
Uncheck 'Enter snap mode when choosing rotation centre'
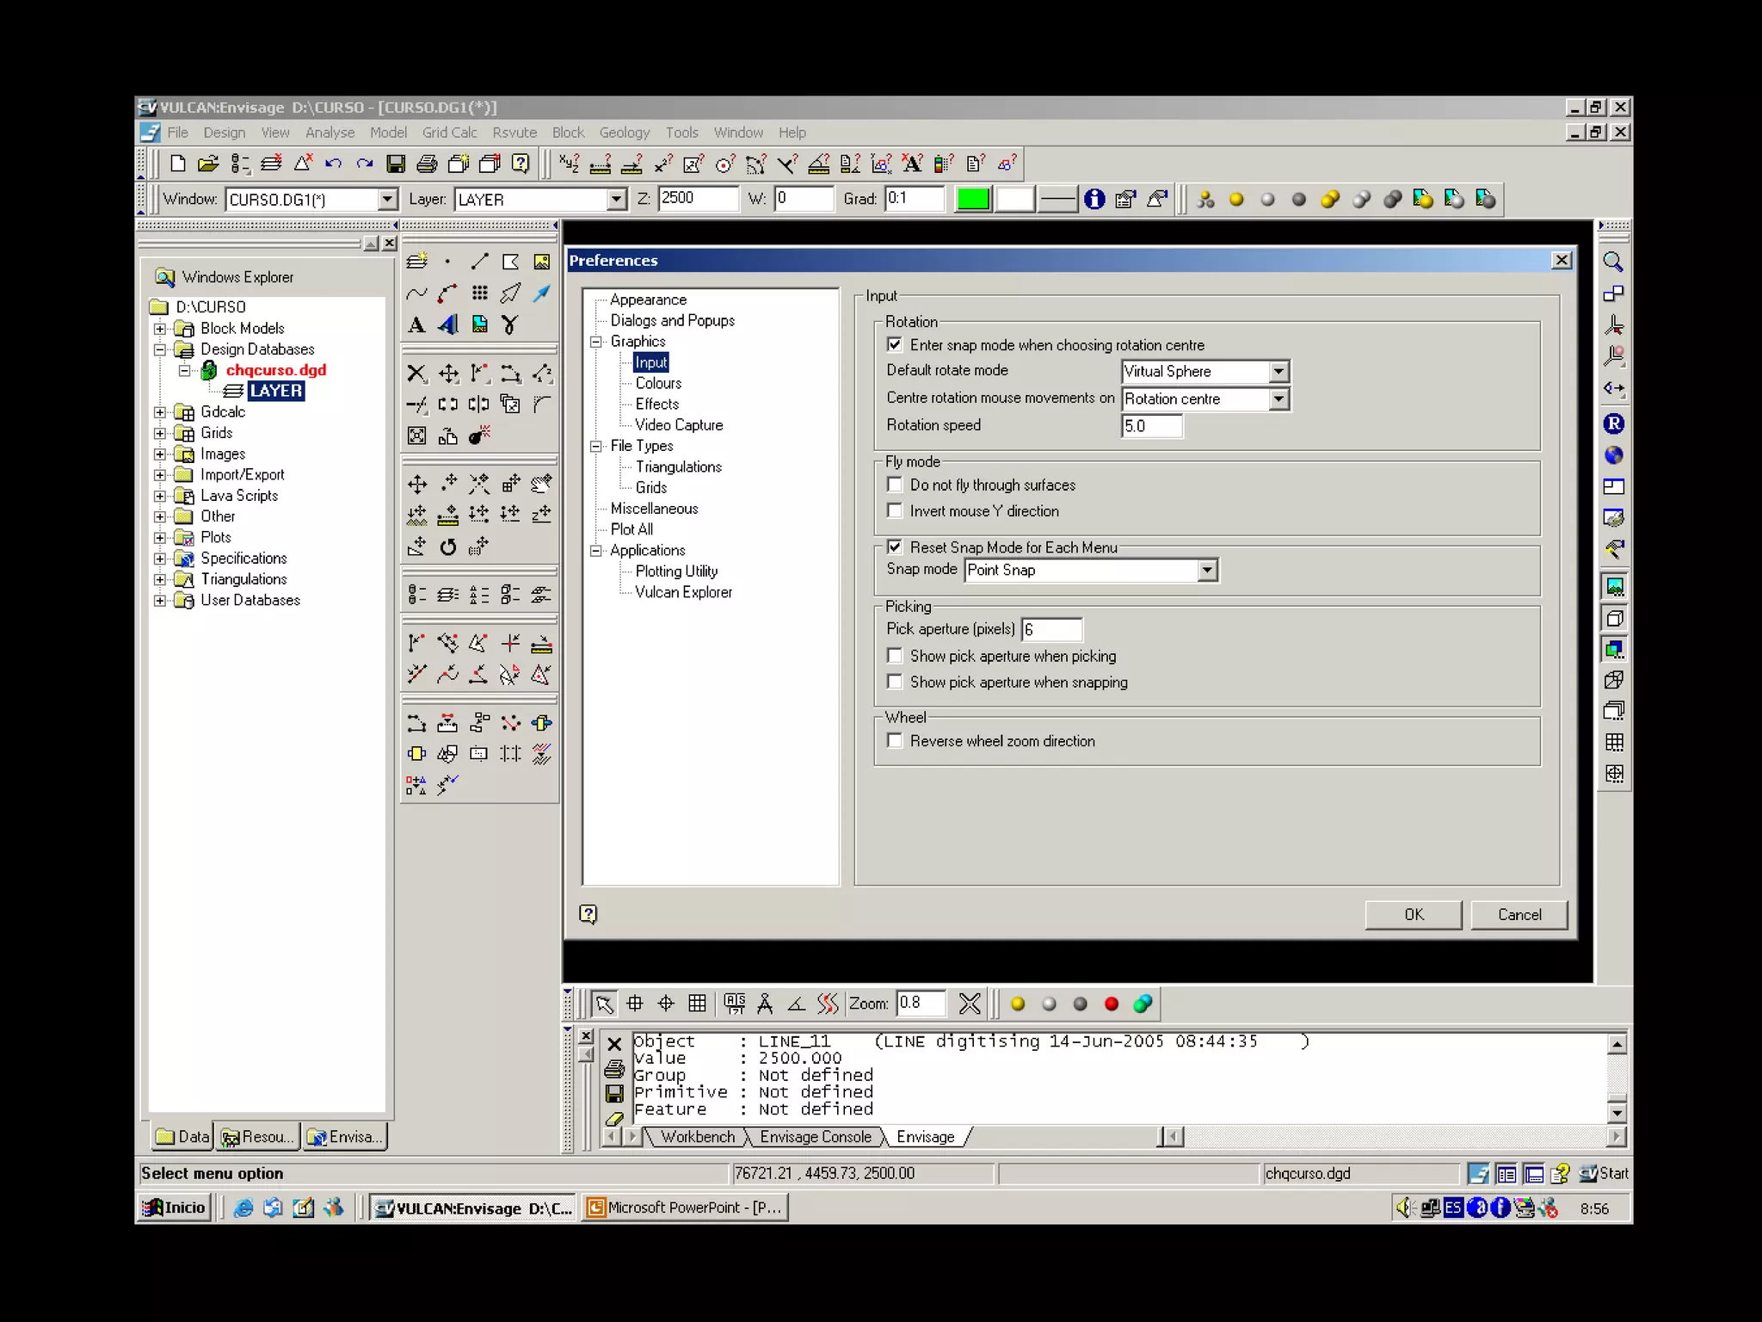pos(895,344)
